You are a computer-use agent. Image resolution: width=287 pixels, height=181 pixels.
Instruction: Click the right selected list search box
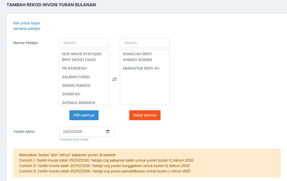click(x=145, y=43)
